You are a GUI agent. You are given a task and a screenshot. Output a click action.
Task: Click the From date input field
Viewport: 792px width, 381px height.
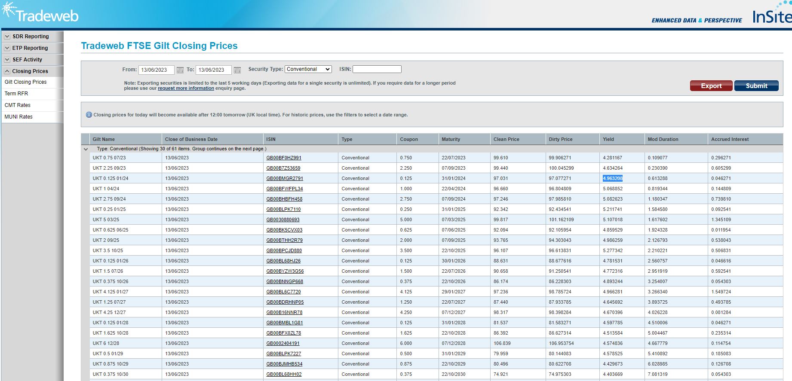coord(157,70)
